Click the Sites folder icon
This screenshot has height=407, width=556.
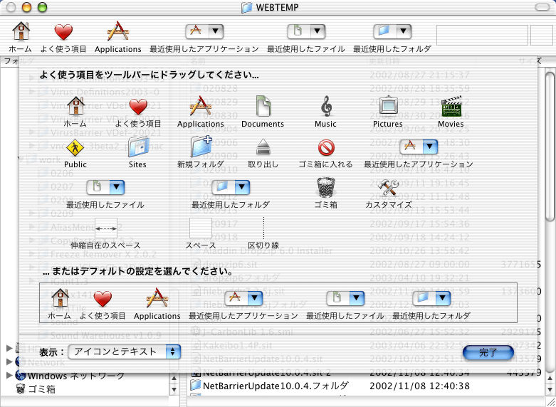point(137,147)
